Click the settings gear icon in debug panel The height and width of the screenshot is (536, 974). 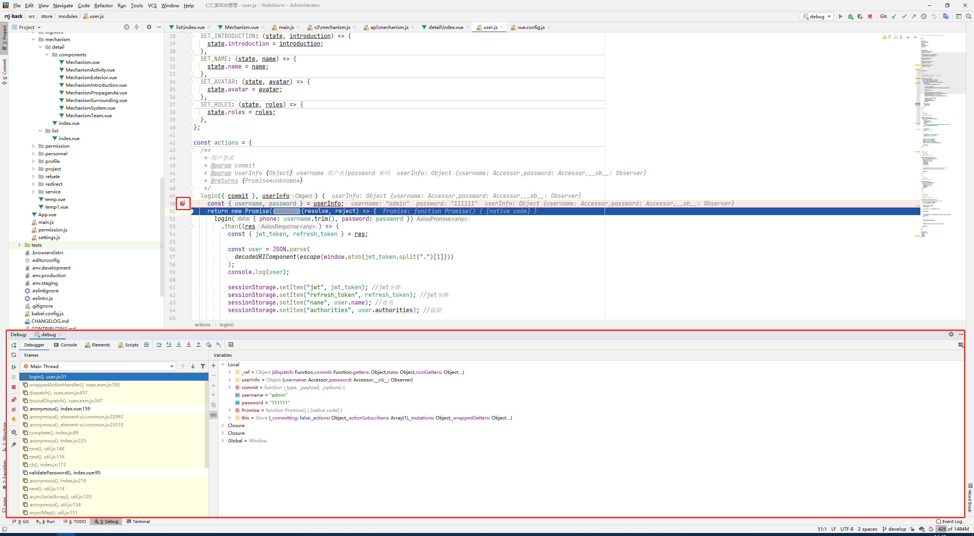coord(950,334)
